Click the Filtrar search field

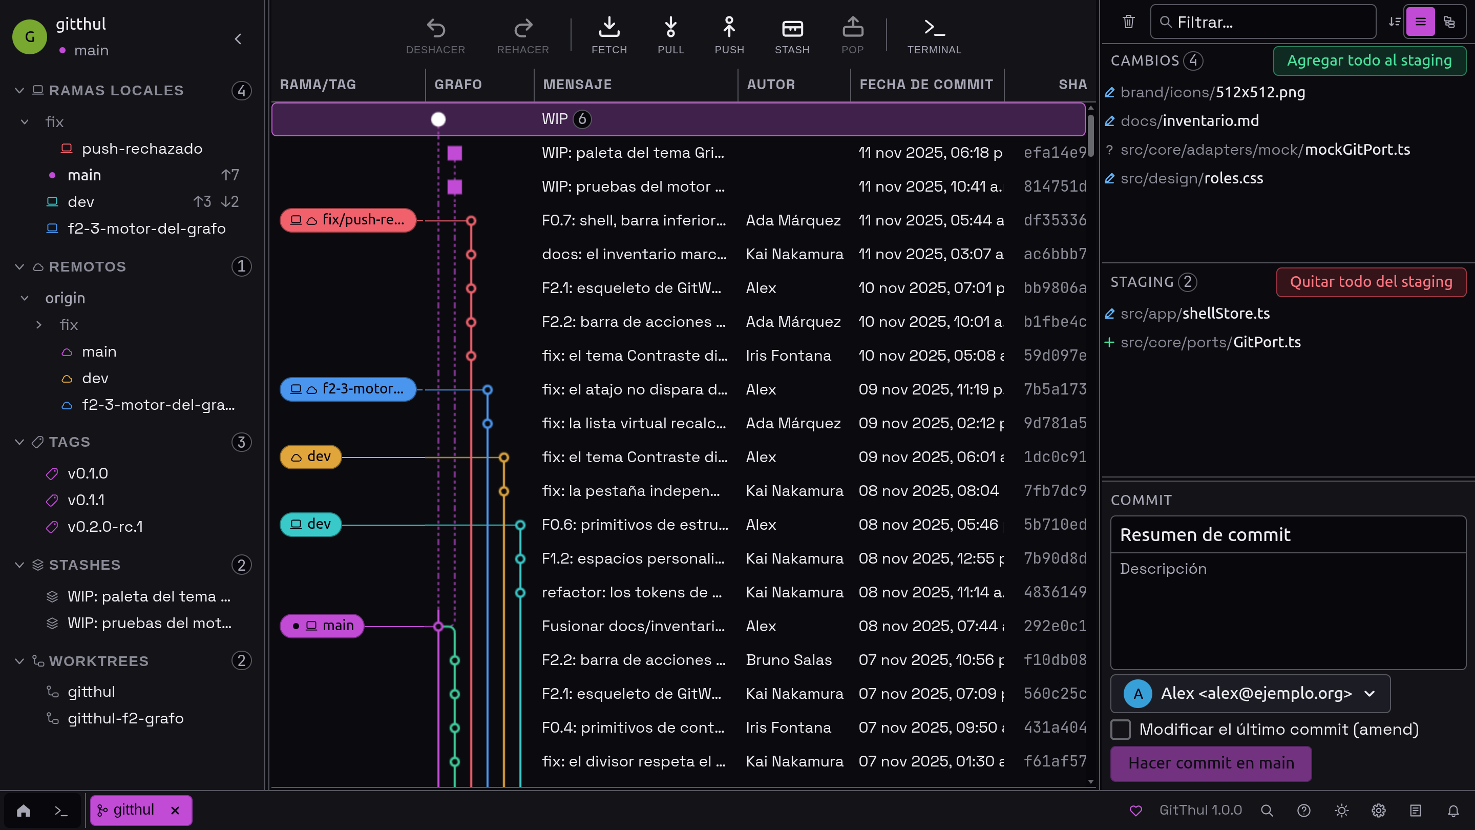(1262, 22)
